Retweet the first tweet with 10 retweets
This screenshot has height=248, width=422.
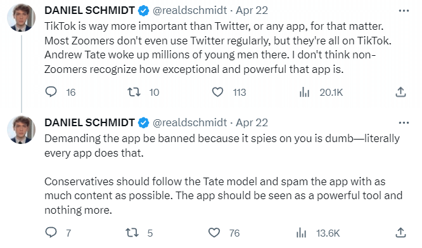pos(134,92)
